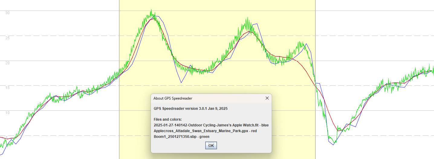Click the 10 label on the speed axis
This screenshot has height=159, width=434.
[7, 113]
